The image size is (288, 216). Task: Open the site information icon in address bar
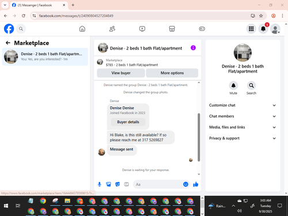pos(34,16)
